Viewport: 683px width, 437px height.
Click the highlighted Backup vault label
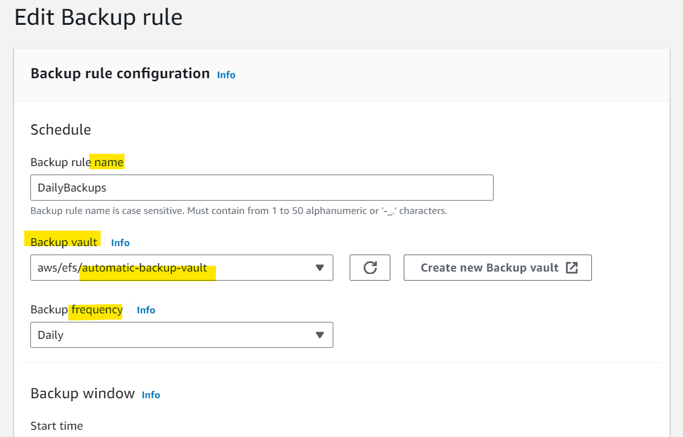(64, 242)
